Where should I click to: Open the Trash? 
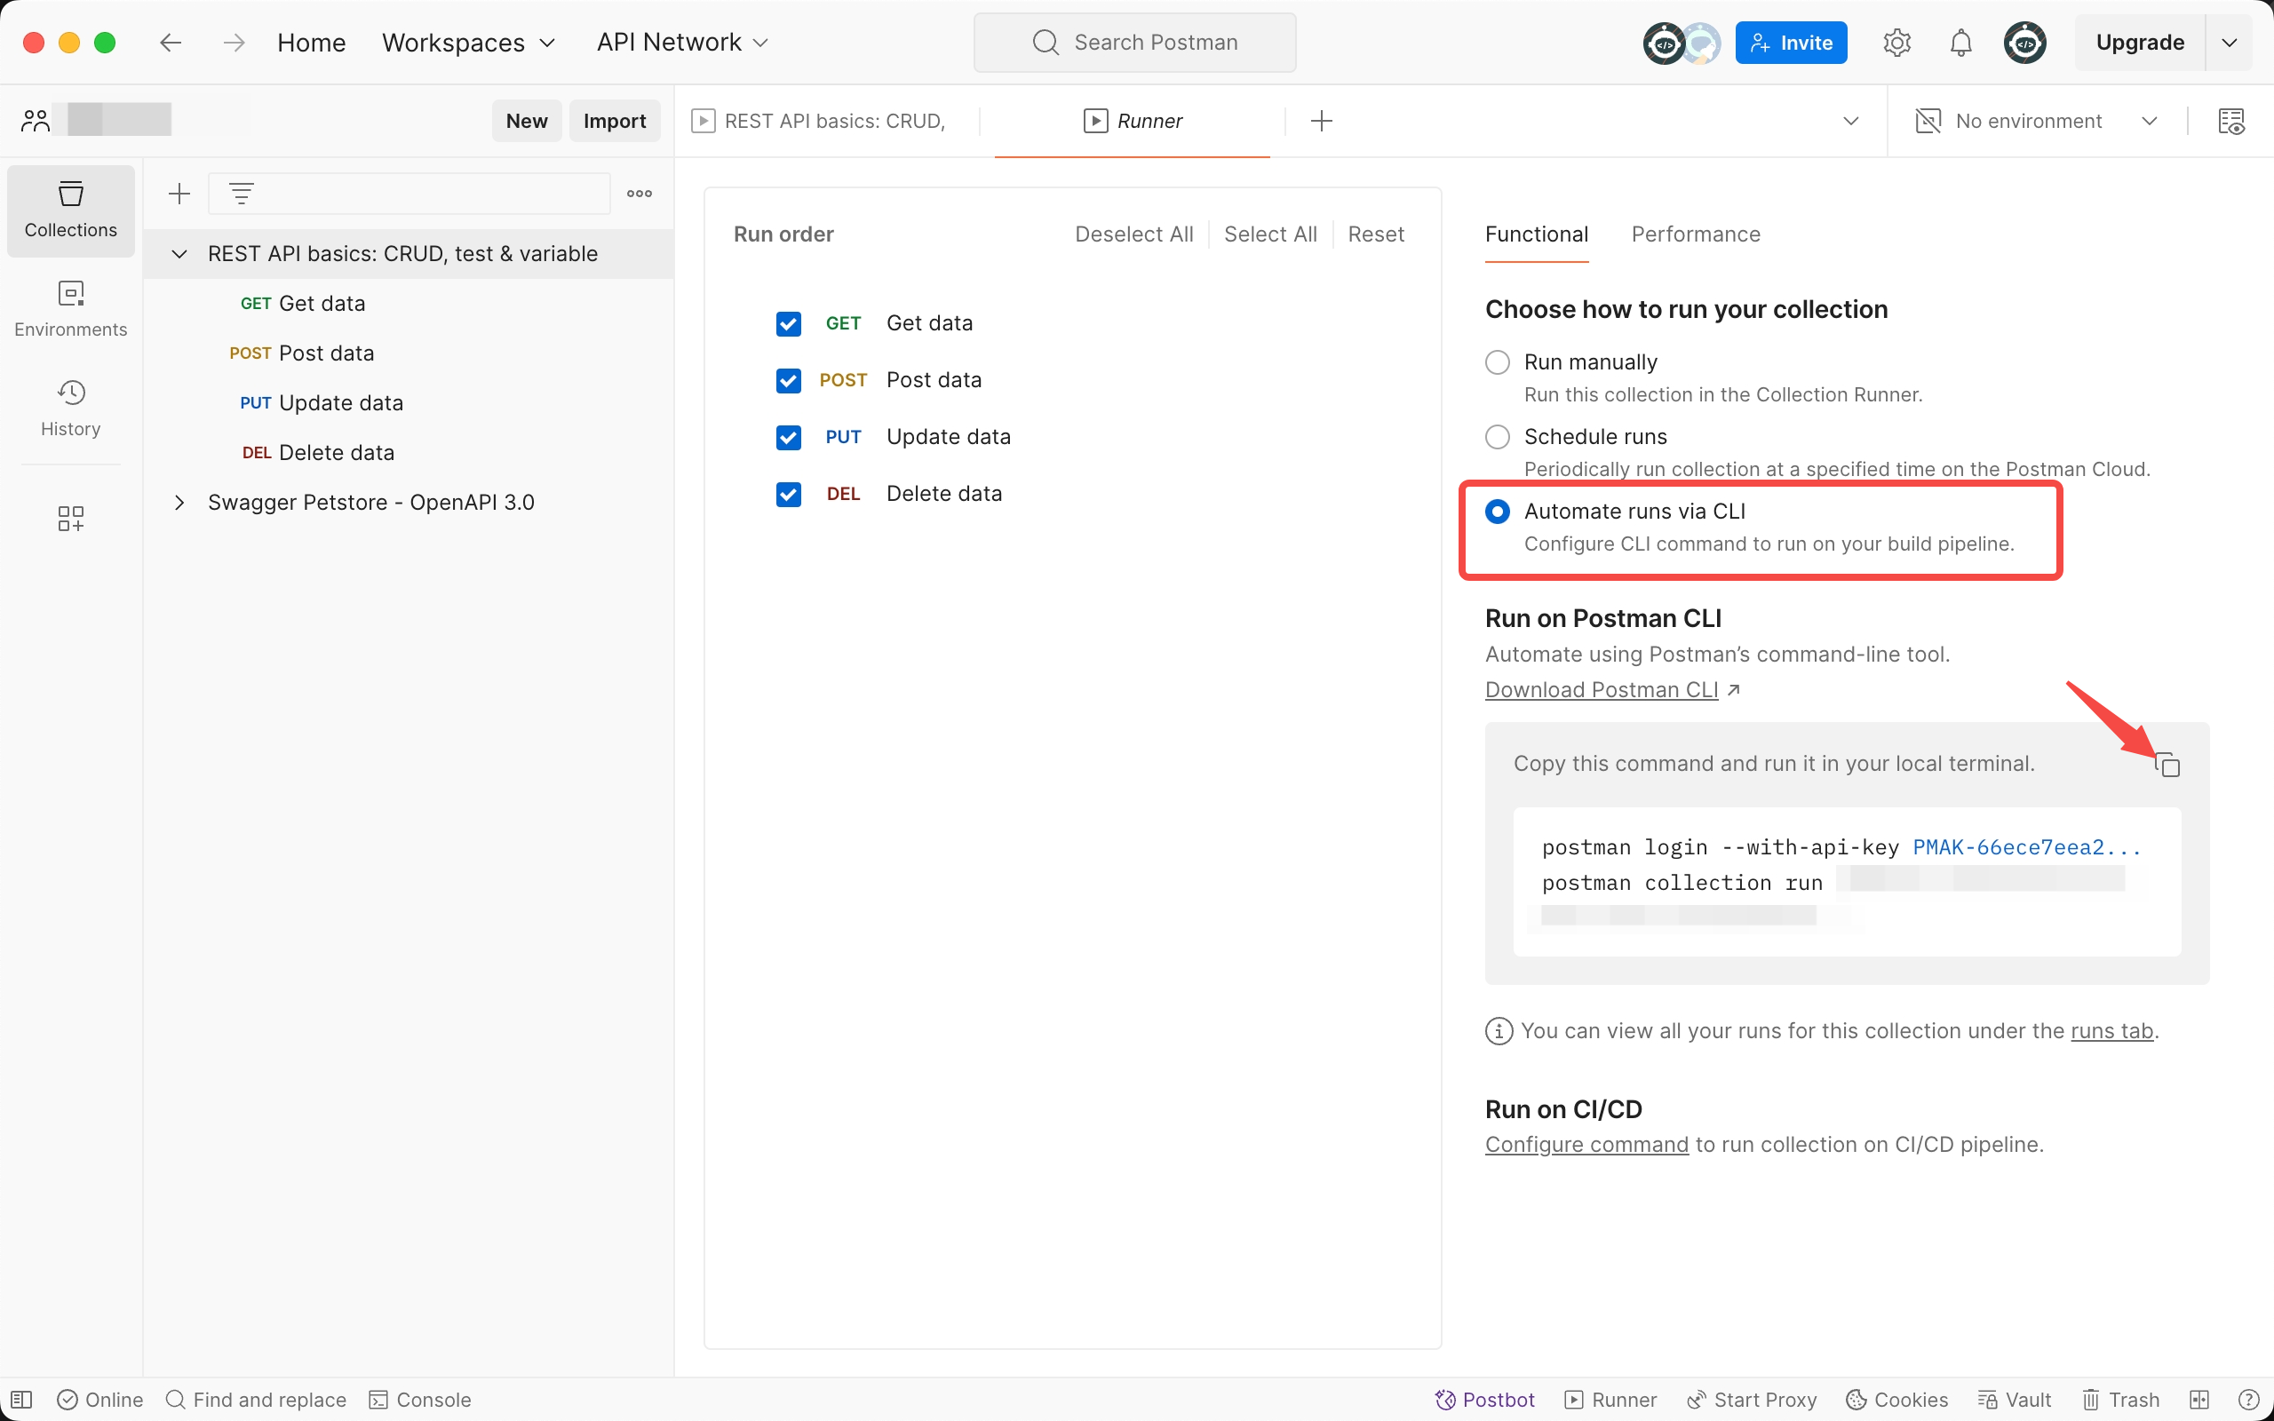tap(2120, 1400)
